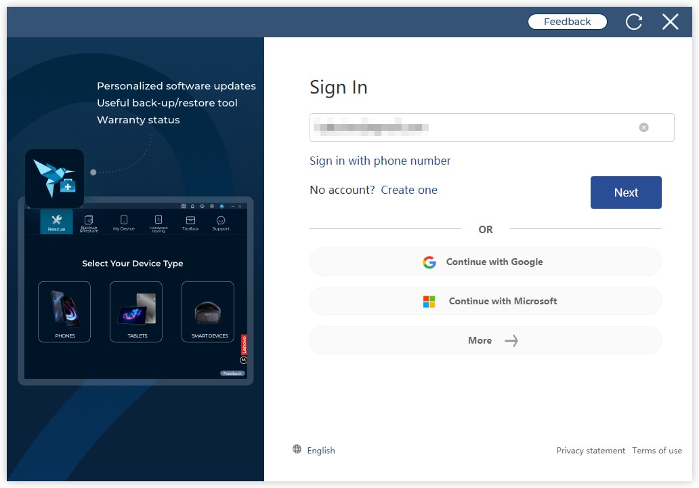Image resolution: width=699 pixels, height=488 pixels.
Task: Choose the SMART DEVICES card
Action: coord(208,312)
